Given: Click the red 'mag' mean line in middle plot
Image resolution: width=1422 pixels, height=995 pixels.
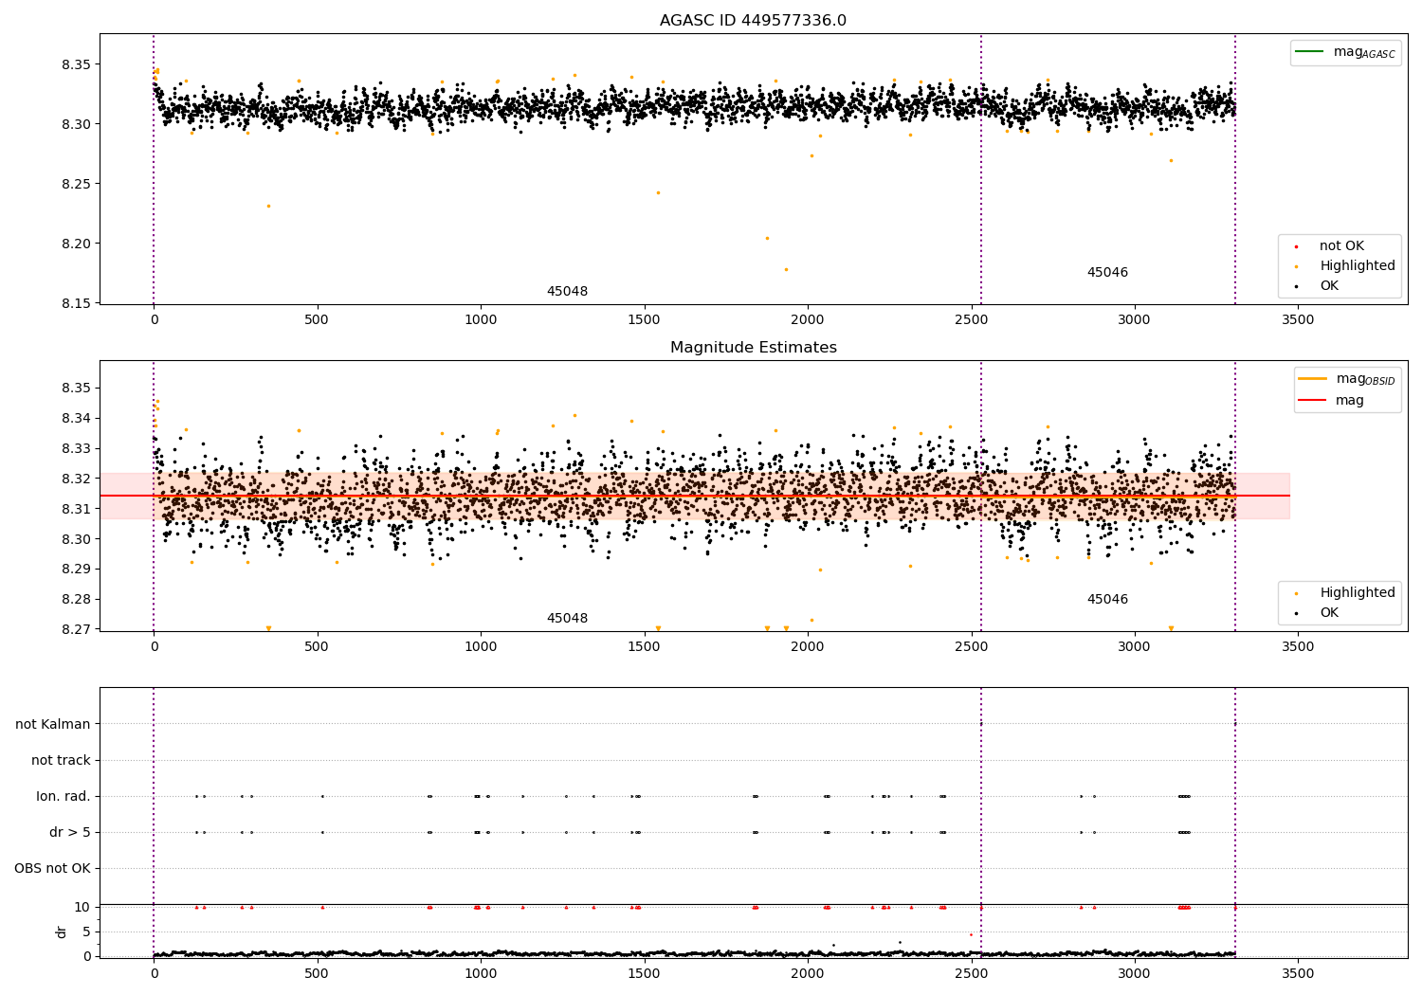Looking at the screenshot, I should pos(695,496).
